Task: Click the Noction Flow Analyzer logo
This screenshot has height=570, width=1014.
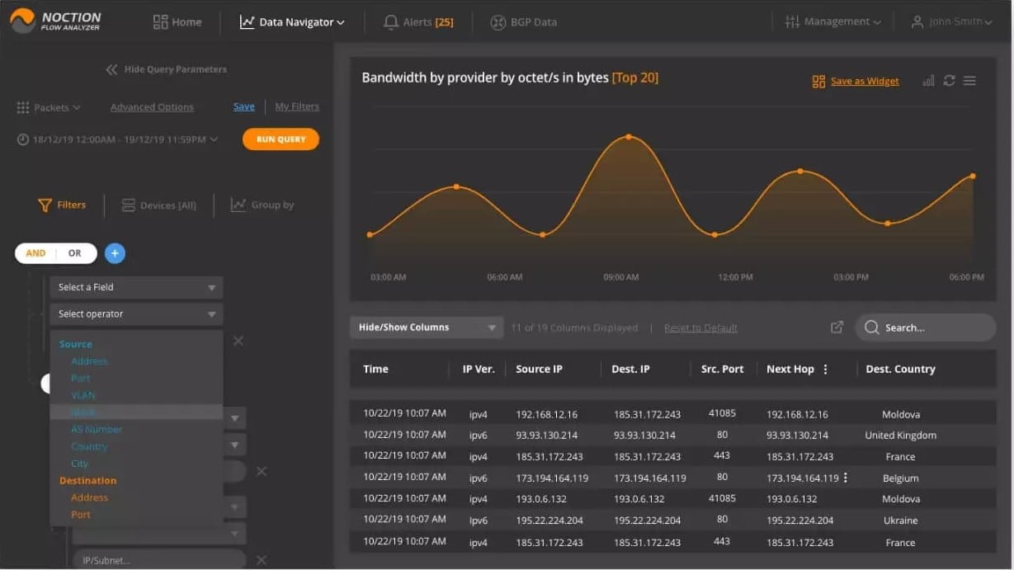Action: 56,21
